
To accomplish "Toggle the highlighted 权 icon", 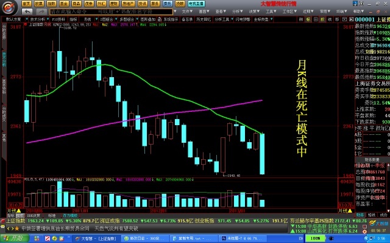I will [x=322, y=19].
